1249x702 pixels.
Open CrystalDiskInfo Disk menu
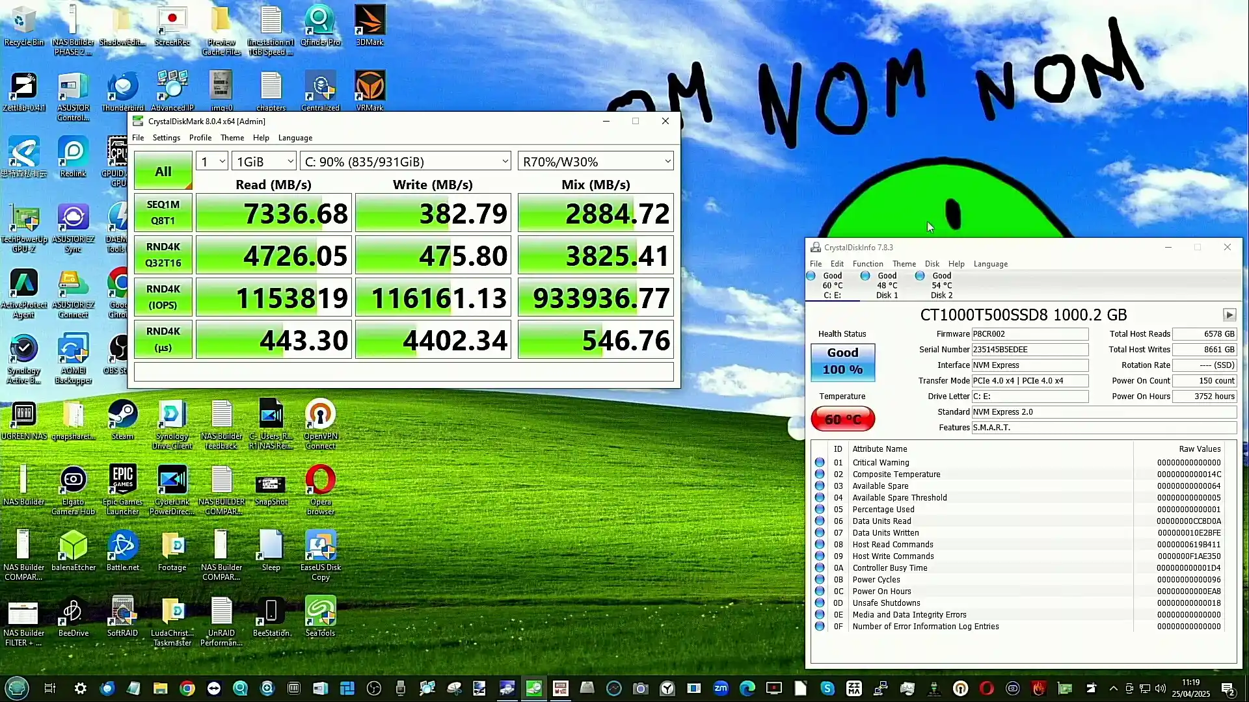click(x=932, y=264)
